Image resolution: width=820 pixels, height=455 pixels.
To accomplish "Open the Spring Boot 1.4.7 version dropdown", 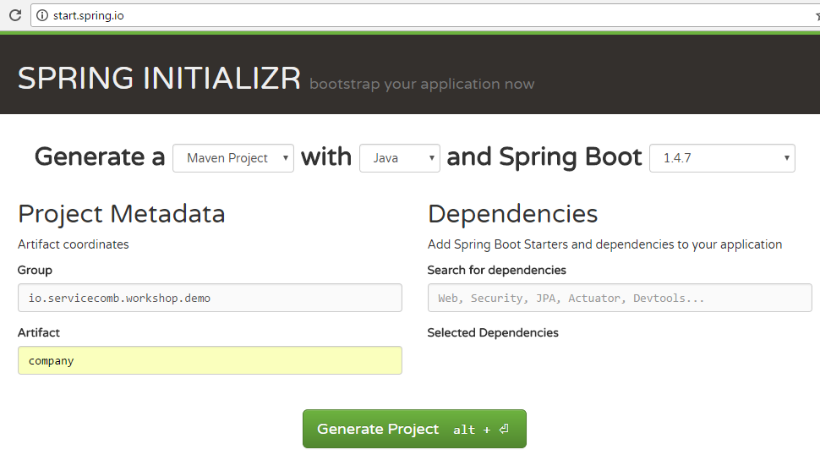I will [x=721, y=158].
